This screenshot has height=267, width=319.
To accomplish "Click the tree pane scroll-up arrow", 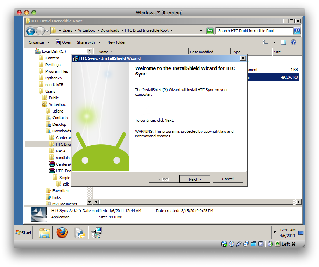I will [90, 51].
